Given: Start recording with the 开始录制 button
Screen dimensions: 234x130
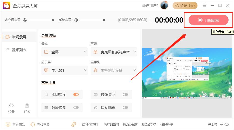Looking at the screenshot, I should tap(208, 20).
